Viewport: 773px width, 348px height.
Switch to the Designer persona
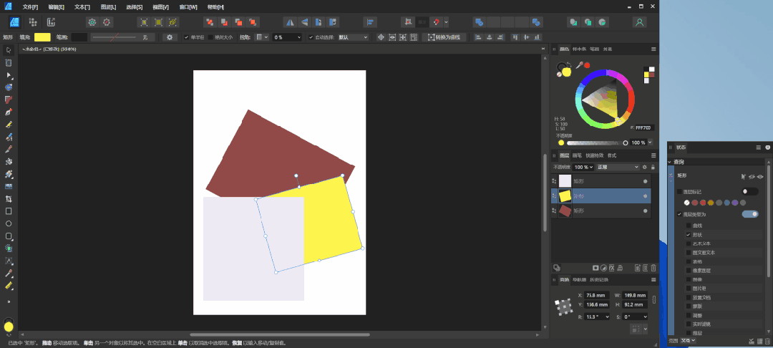pos(15,22)
